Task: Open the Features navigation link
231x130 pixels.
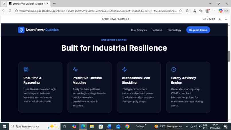Action: pyautogui.click(x=157, y=30)
